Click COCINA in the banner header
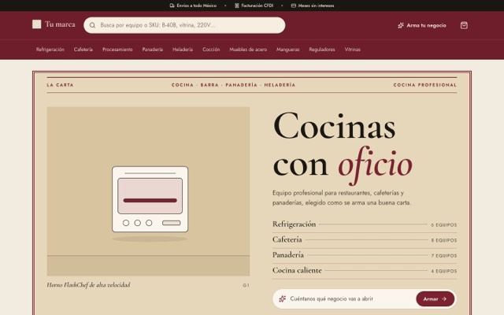 coord(183,85)
